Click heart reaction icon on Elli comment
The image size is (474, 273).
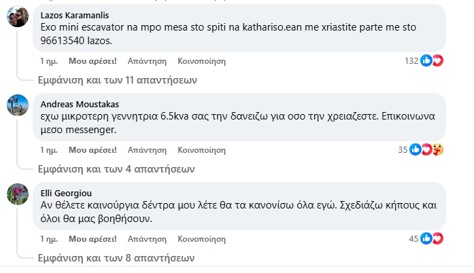coord(438,238)
